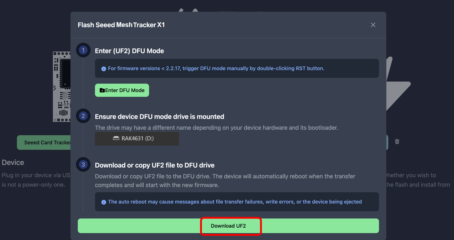Viewport: 454px width, 240px height.
Task: Click the Ensure device DFU mode drive heading
Action: (x=159, y=117)
